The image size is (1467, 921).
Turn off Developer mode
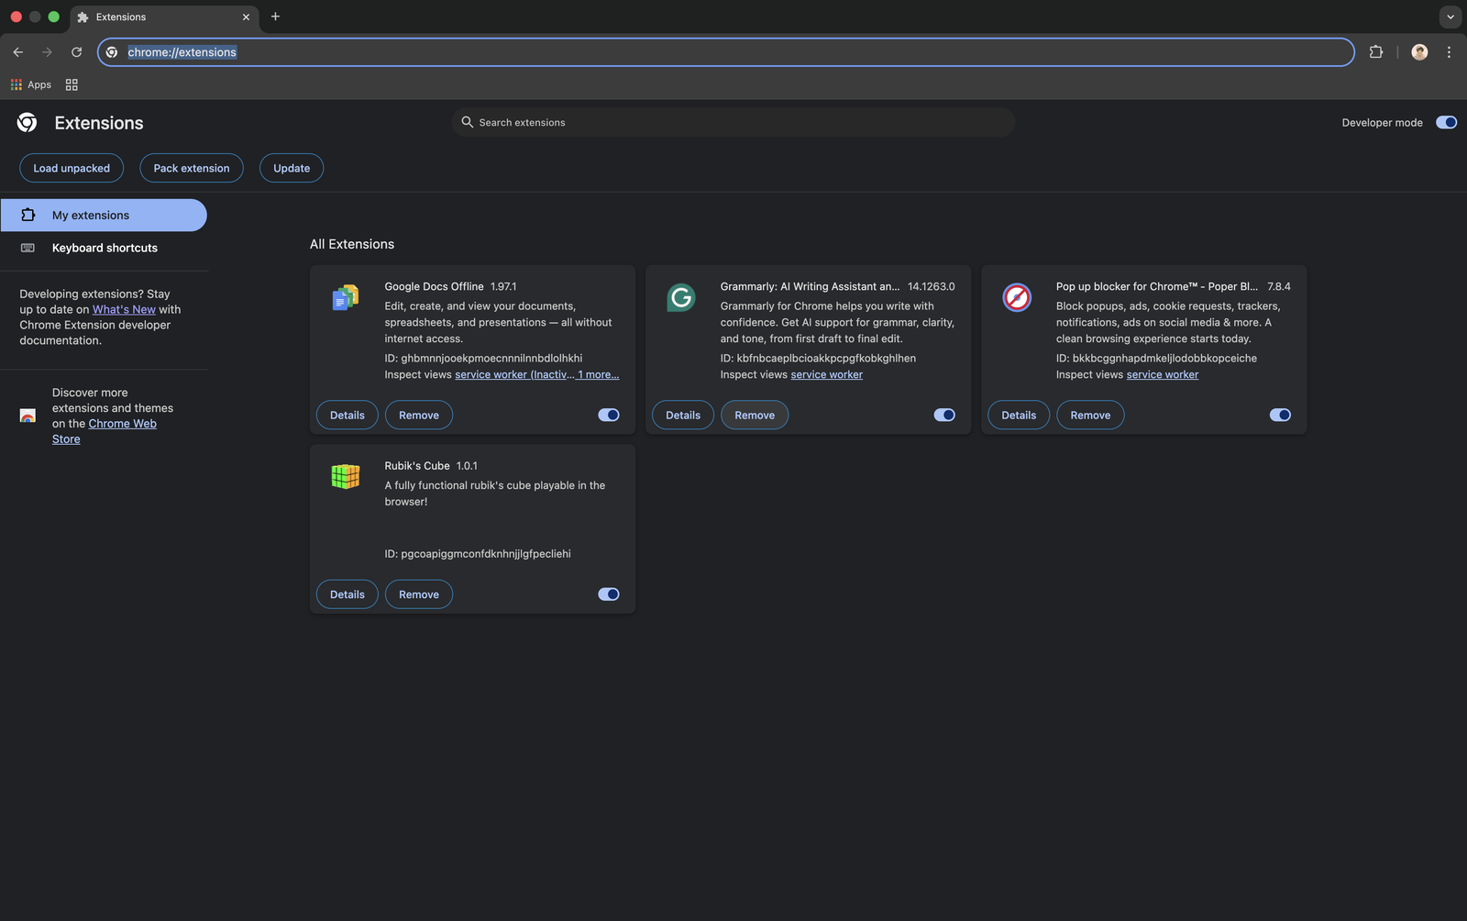pyautogui.click(x=1446, y=122)
